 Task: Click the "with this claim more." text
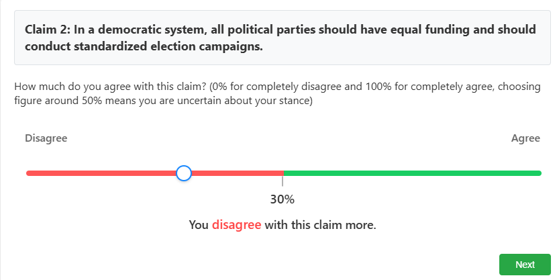(320, 225)
